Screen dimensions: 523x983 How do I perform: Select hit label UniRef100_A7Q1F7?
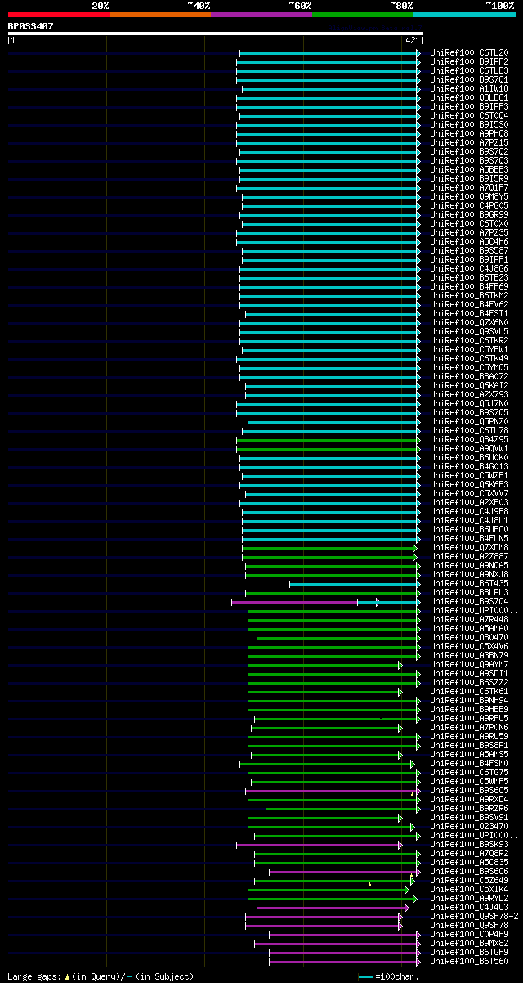[469, 187]
